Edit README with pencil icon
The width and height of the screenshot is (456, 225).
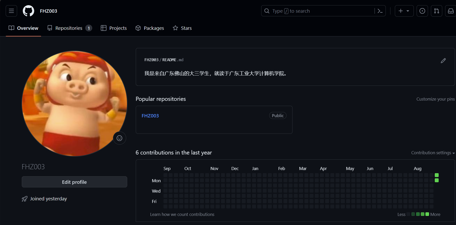coord(443,61)
